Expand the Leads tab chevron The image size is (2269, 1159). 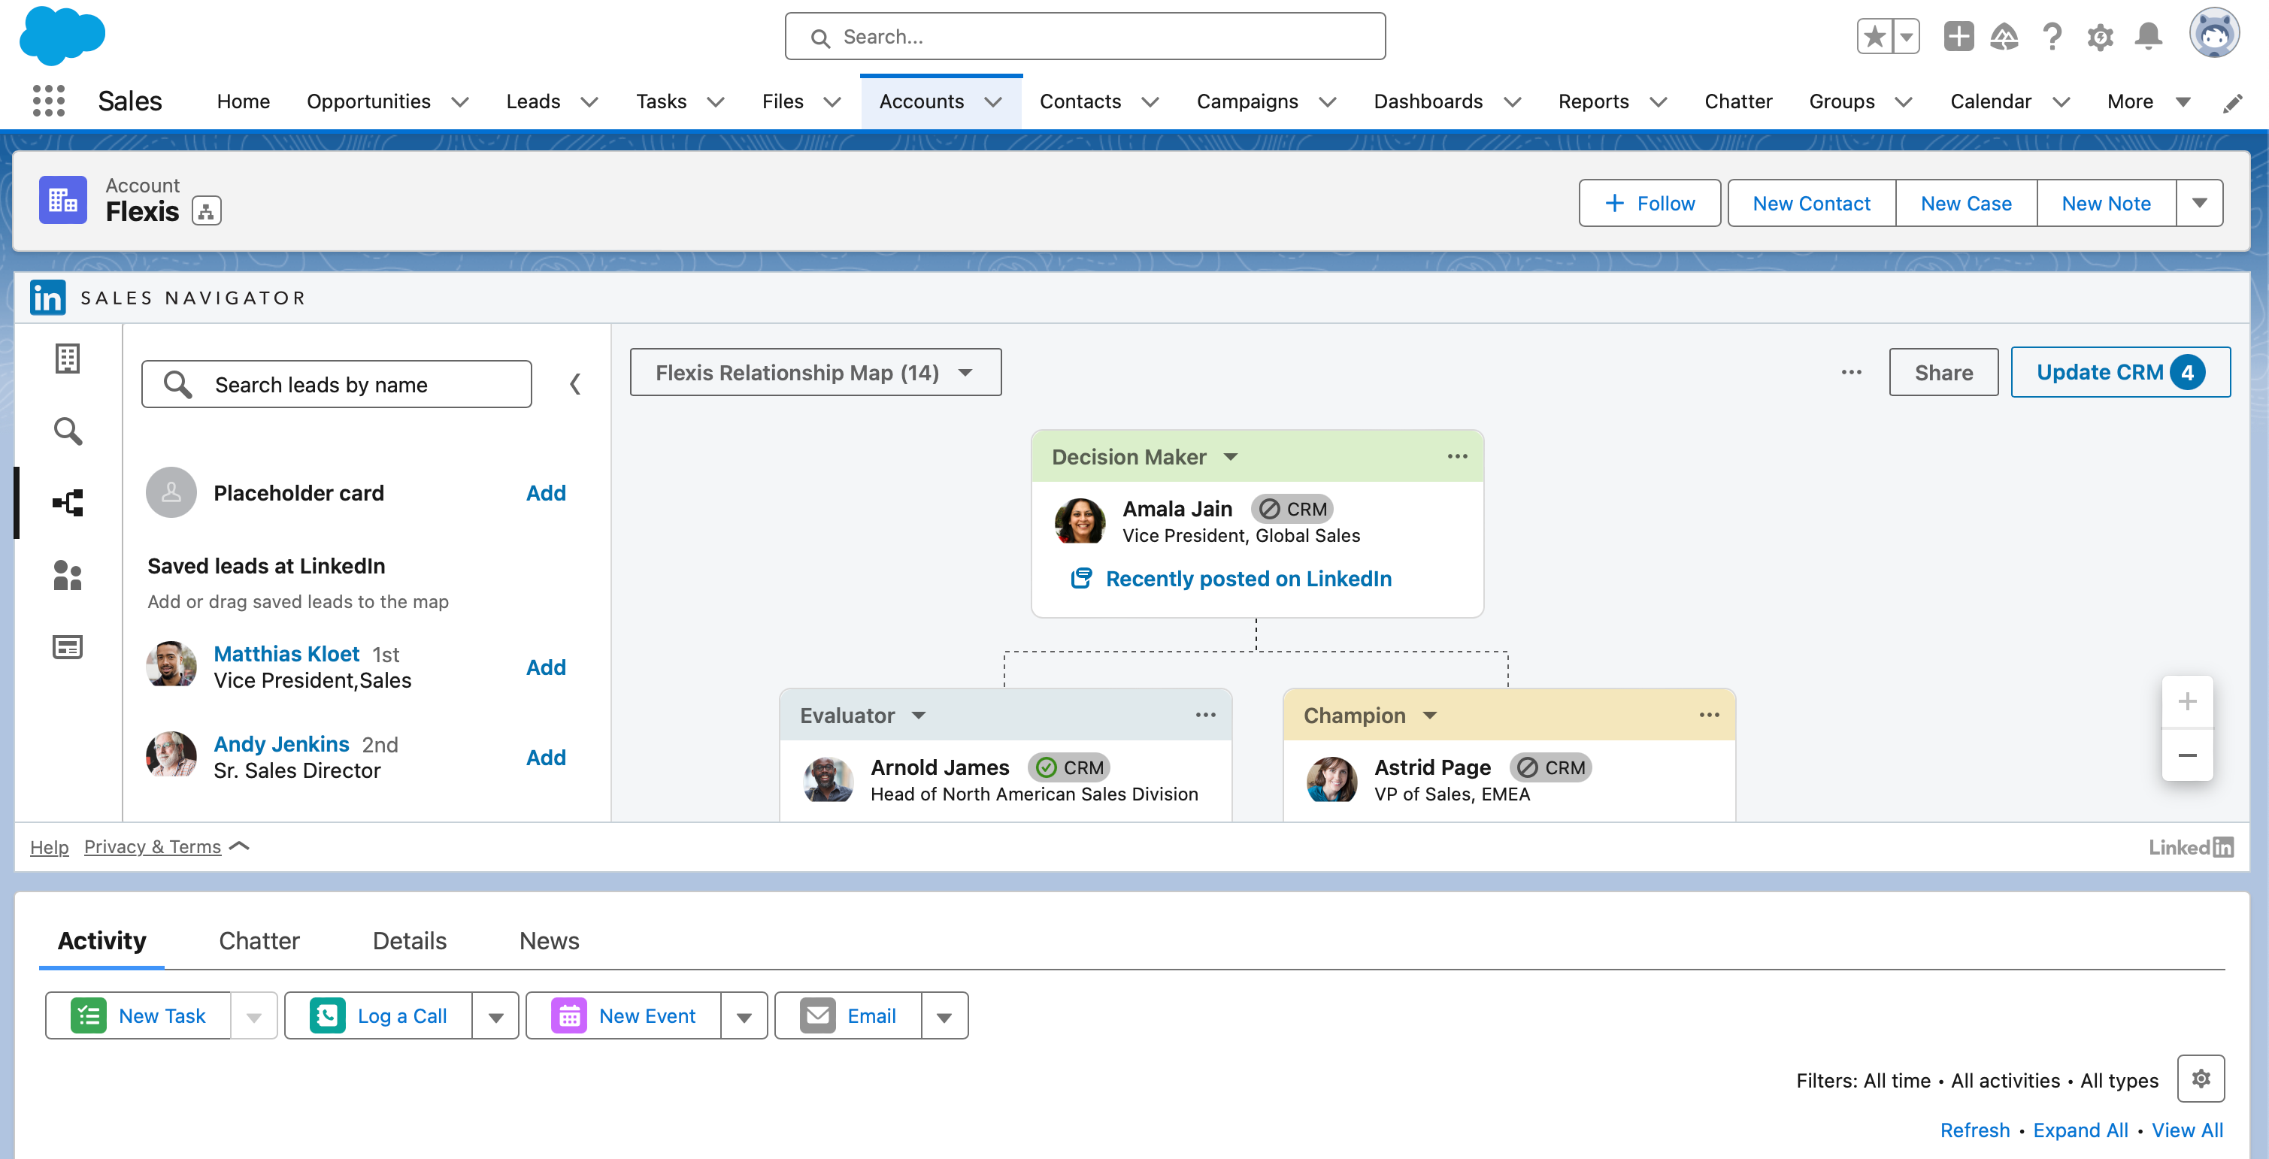(590, 102)
